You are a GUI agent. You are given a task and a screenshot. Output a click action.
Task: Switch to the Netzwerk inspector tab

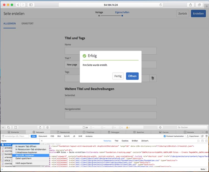click(x=38, y=132)
